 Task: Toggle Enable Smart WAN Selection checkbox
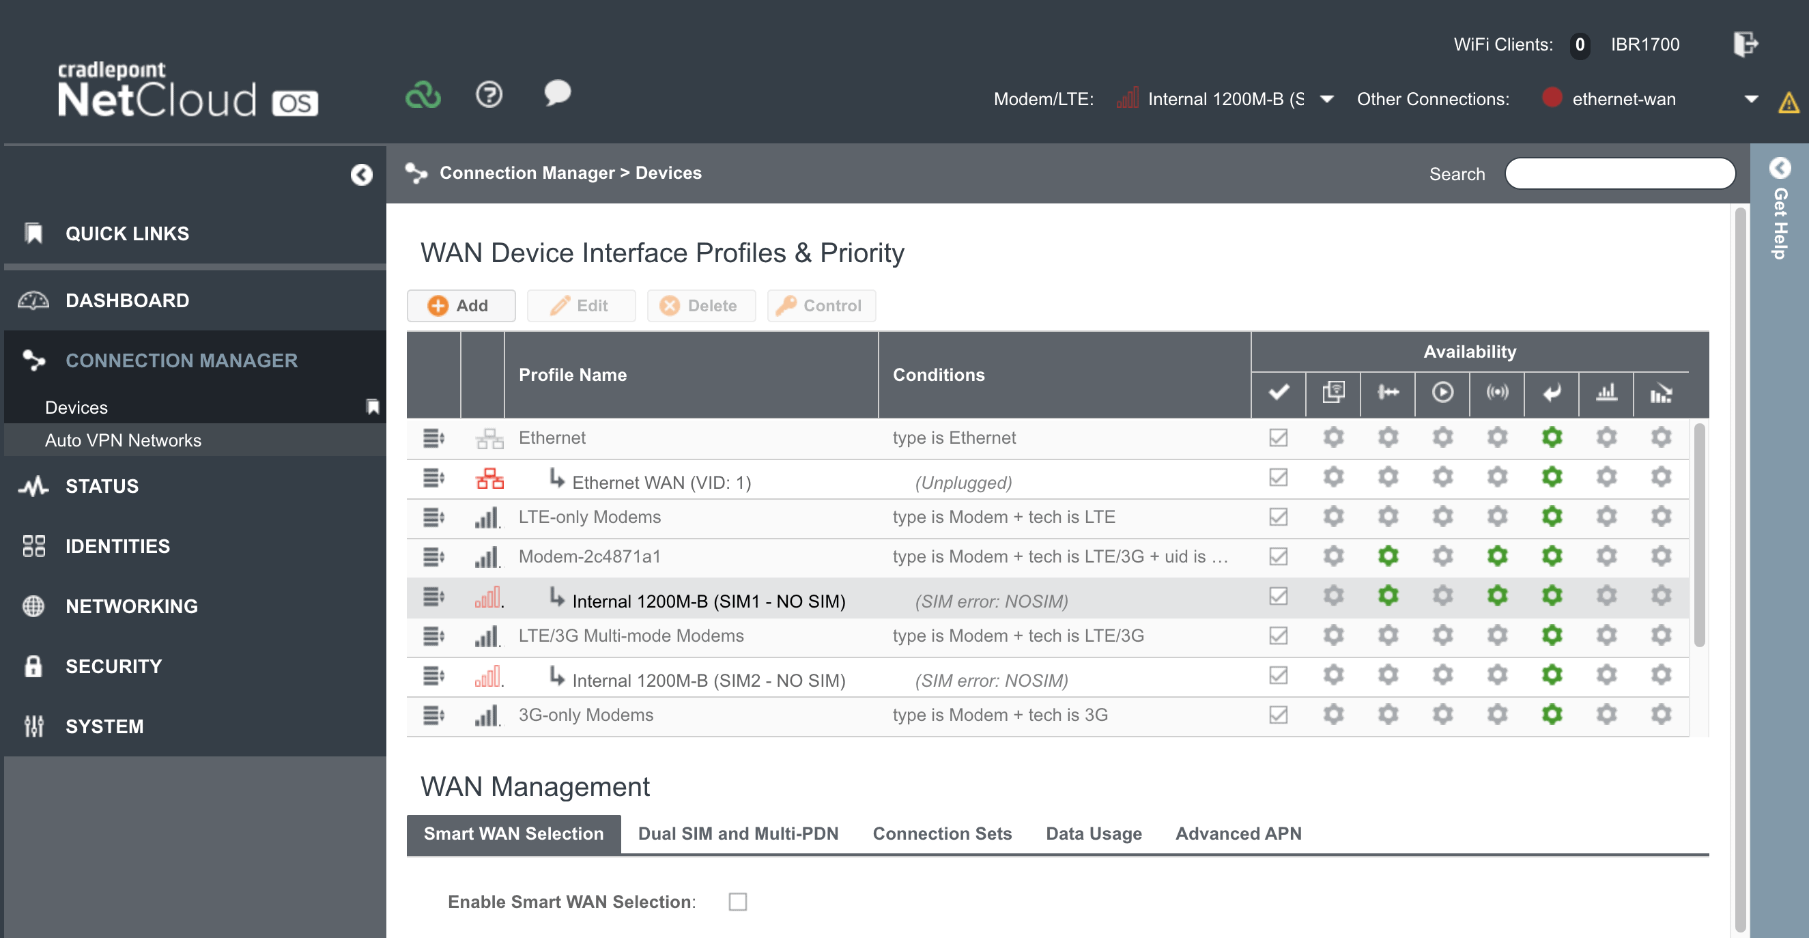(737, 902)
